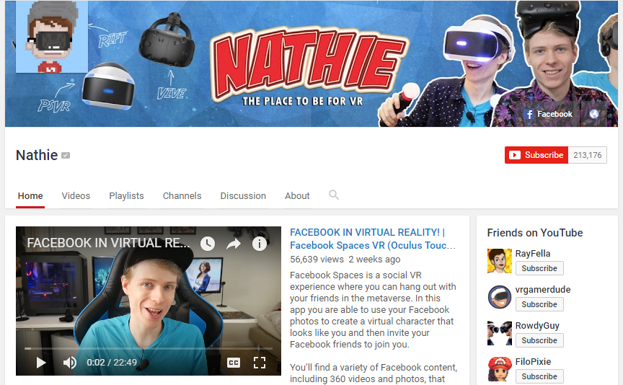Subscribe to RayFella

click(539, 269)
